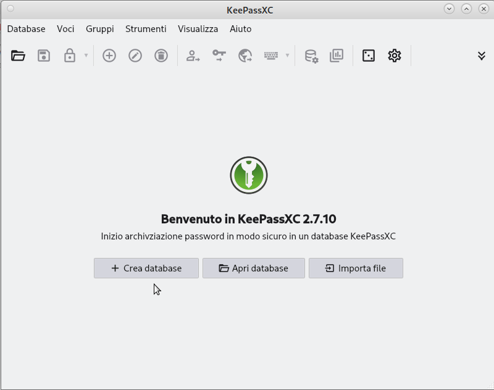This screenshot has width=494, height=390.
Task: Click the open database folder toolbar icon
Action: [x=18, y=56]
